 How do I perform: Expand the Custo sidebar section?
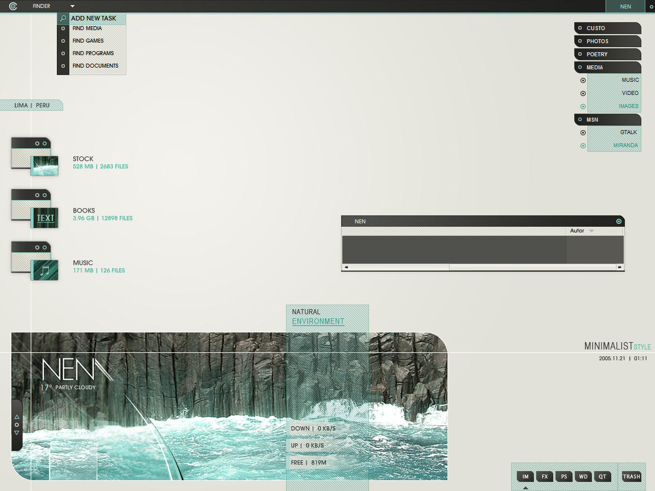(x=607, y=28)
